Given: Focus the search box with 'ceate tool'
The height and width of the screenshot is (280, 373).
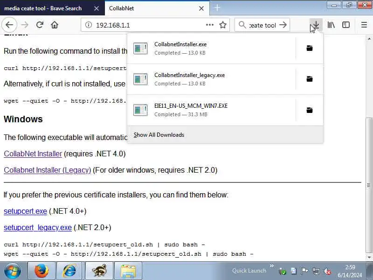Looking at the screenshot, I should (262, 25).
